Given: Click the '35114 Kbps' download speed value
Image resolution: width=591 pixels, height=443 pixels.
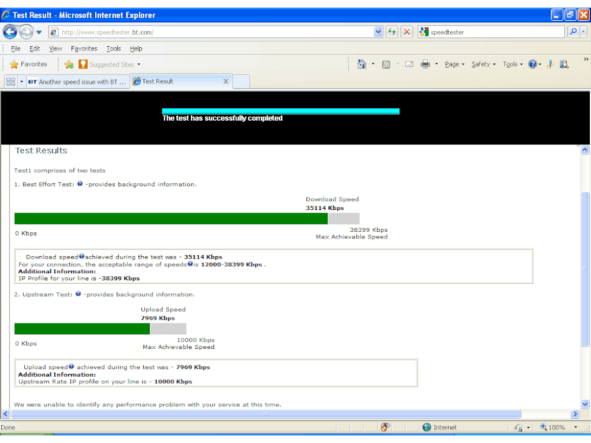Looking at the screenshot, I should coord(325,208).
